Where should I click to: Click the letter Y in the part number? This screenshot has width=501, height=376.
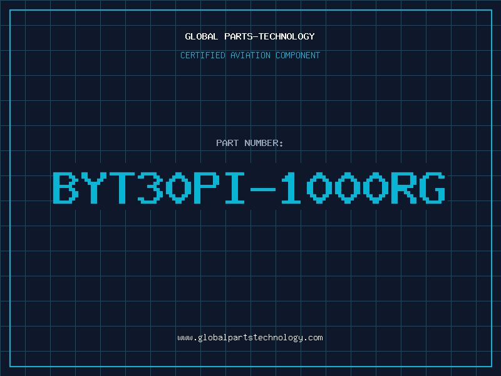pyautogui.click(x=93, y=187)
